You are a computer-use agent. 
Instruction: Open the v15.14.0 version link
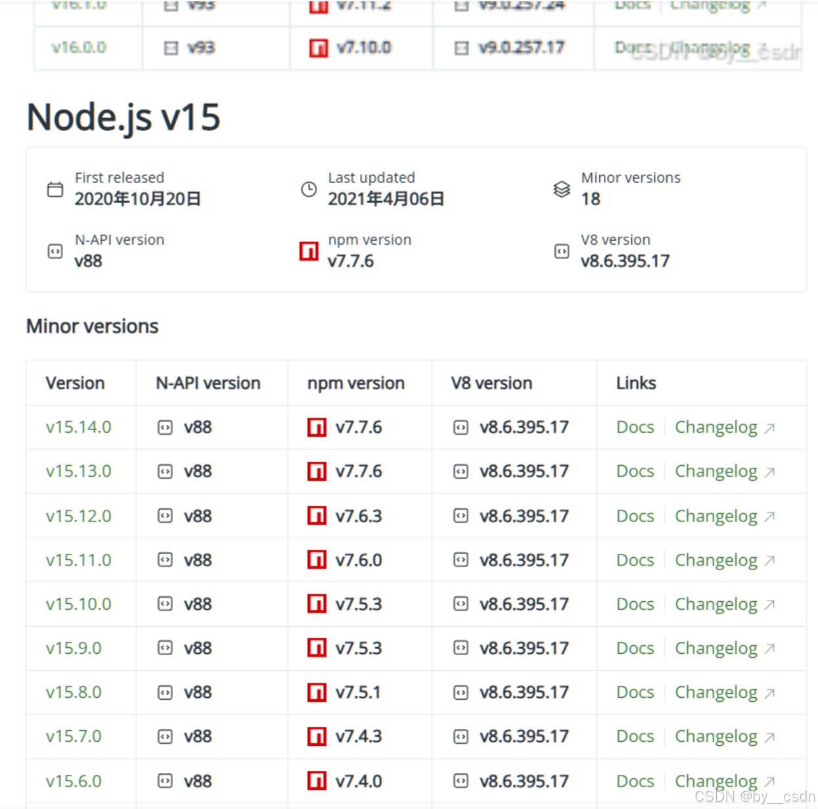79,428
